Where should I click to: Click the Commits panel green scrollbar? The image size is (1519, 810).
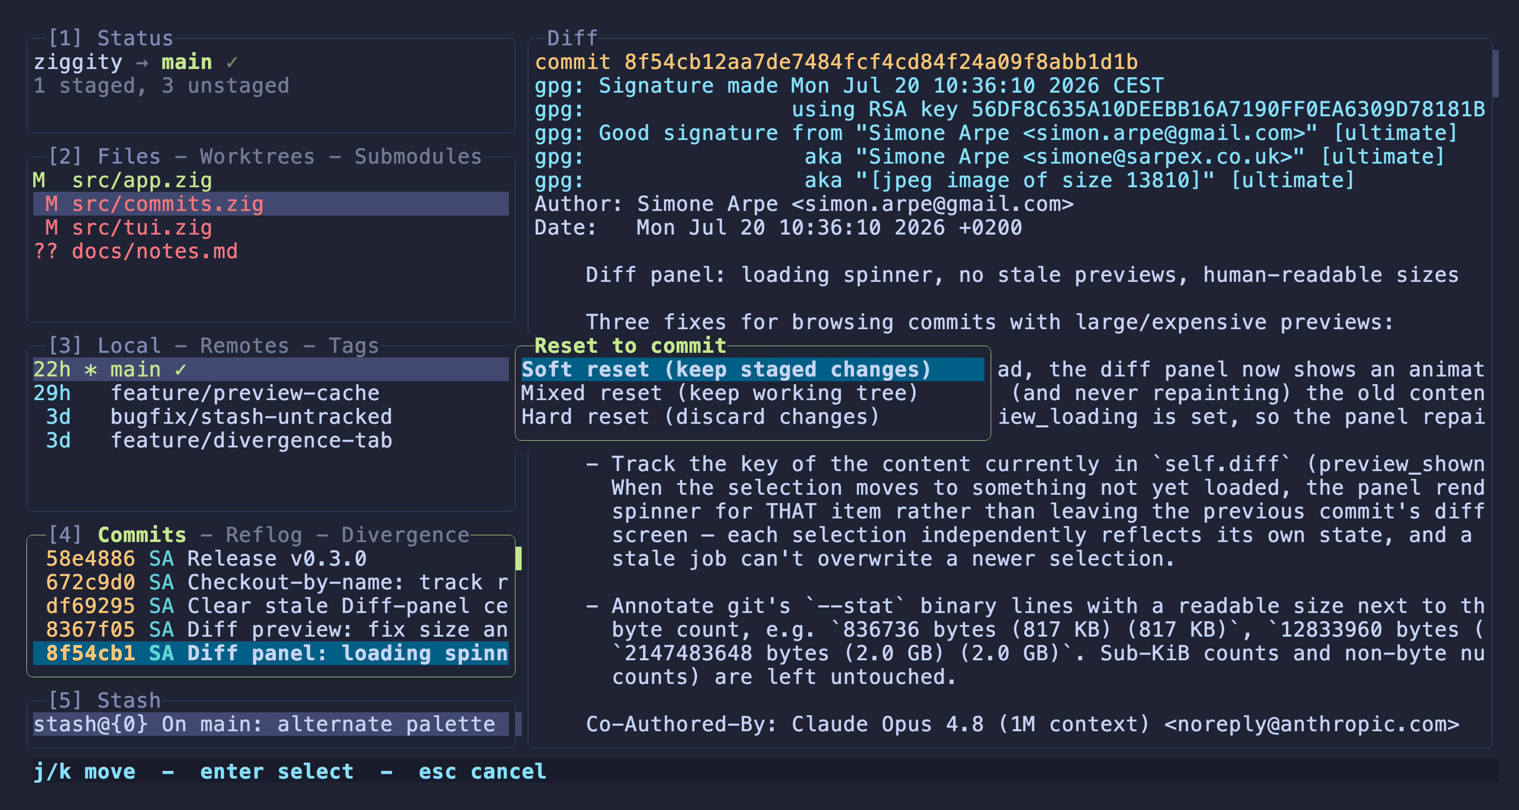pos(518,558)
